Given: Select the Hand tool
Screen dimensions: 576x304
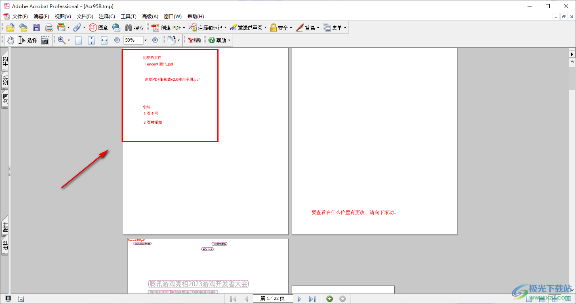Looking at the screenshot, I should (11, 40).
